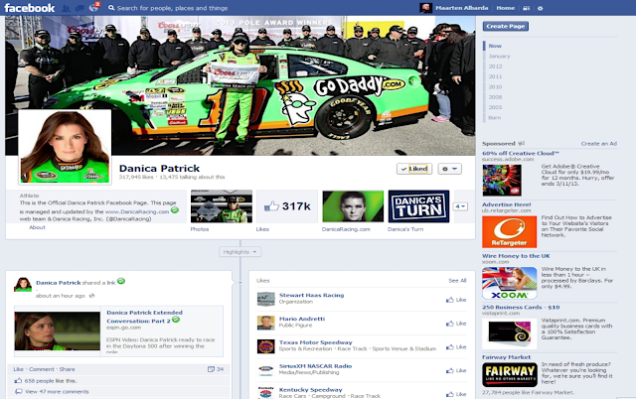Open the Highlights dropdown on the timeline
Screen dimensions: 636x399
240,252
